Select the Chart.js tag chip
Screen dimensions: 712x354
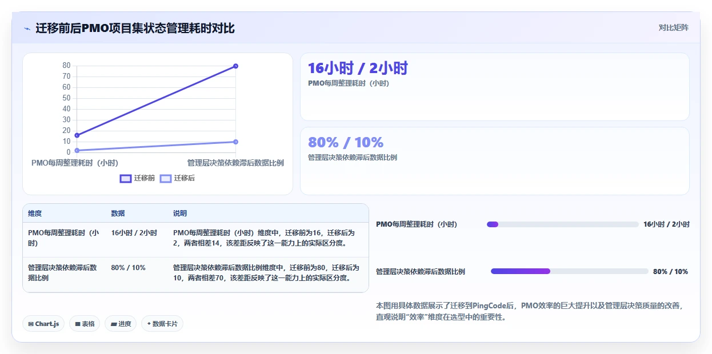pos(44,324)
